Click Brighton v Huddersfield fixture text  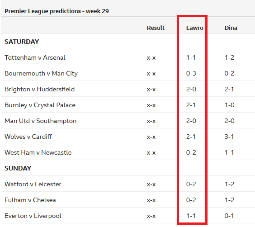click(x=39, y=89)
